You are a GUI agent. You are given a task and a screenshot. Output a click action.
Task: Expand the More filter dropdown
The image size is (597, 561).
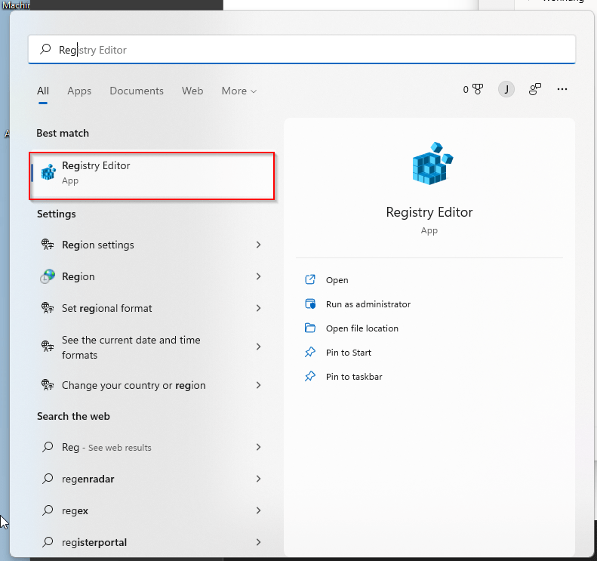pos(238,91)
